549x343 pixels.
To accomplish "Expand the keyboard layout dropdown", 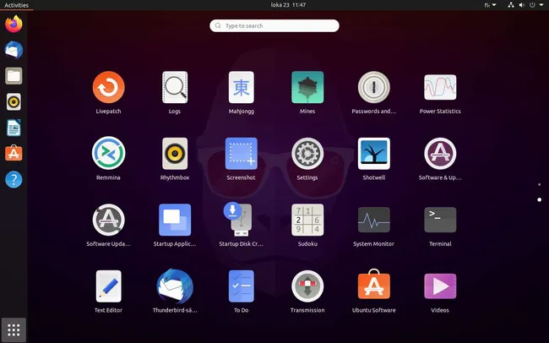I will pos(491,5).
